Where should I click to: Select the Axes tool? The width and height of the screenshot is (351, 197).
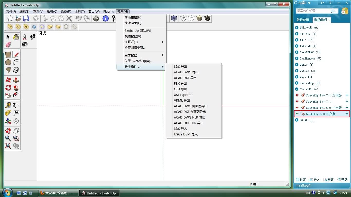(x=8, y=121)
